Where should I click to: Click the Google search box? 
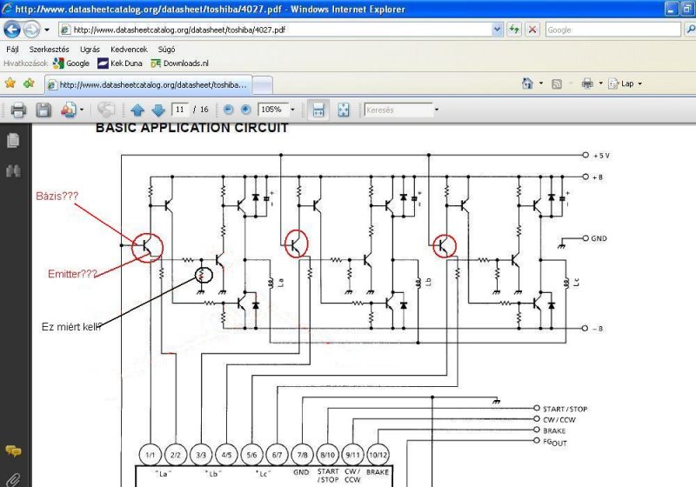tap(612, 30)
